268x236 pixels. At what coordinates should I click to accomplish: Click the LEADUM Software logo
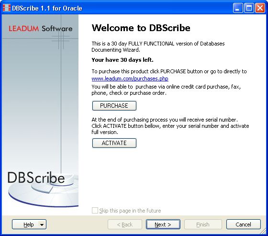click(x=41, y=28)
